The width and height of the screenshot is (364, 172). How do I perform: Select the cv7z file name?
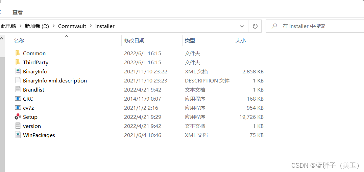[x=28, y=108]
